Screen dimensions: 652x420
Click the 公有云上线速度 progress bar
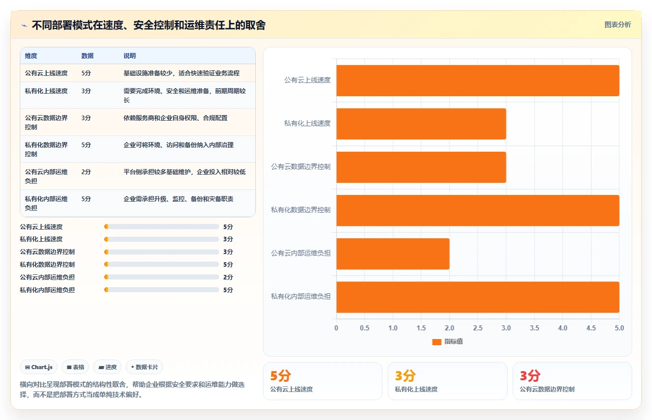(x=161, y=227)
